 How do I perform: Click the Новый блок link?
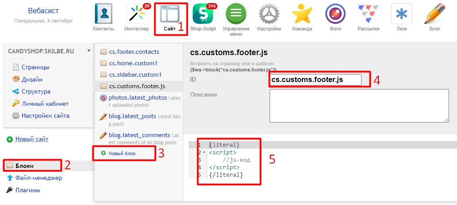pyautogui.click(x=122, y=153)
